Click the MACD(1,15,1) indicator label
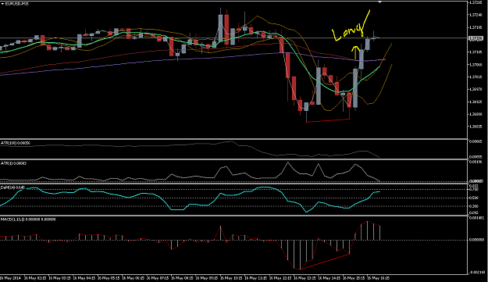The width and height of the screenshot is (488, 282). pos(28,220)
